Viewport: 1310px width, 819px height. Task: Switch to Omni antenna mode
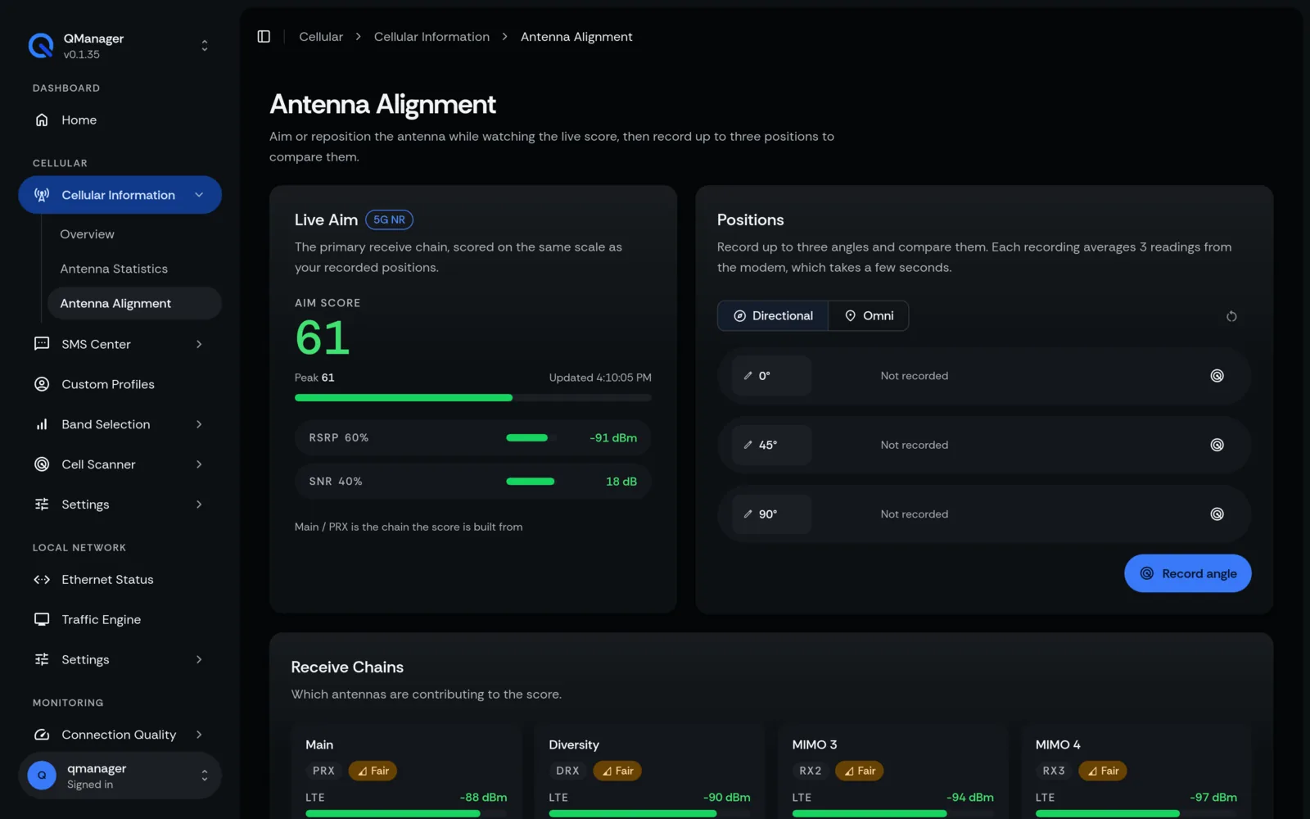tap(869, 316)
